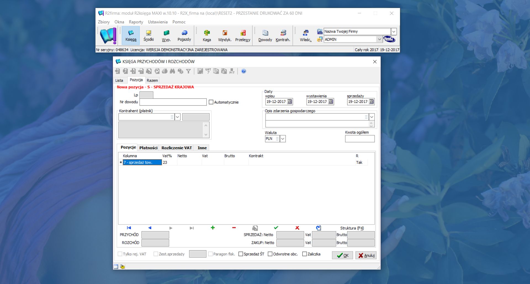
Task: Cancel the entry with Anuluj button
Action: (366, 255)
